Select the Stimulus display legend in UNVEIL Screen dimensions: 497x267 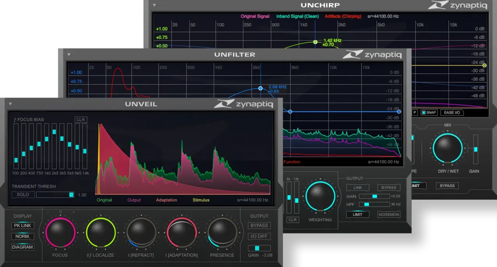pos(200,200)
